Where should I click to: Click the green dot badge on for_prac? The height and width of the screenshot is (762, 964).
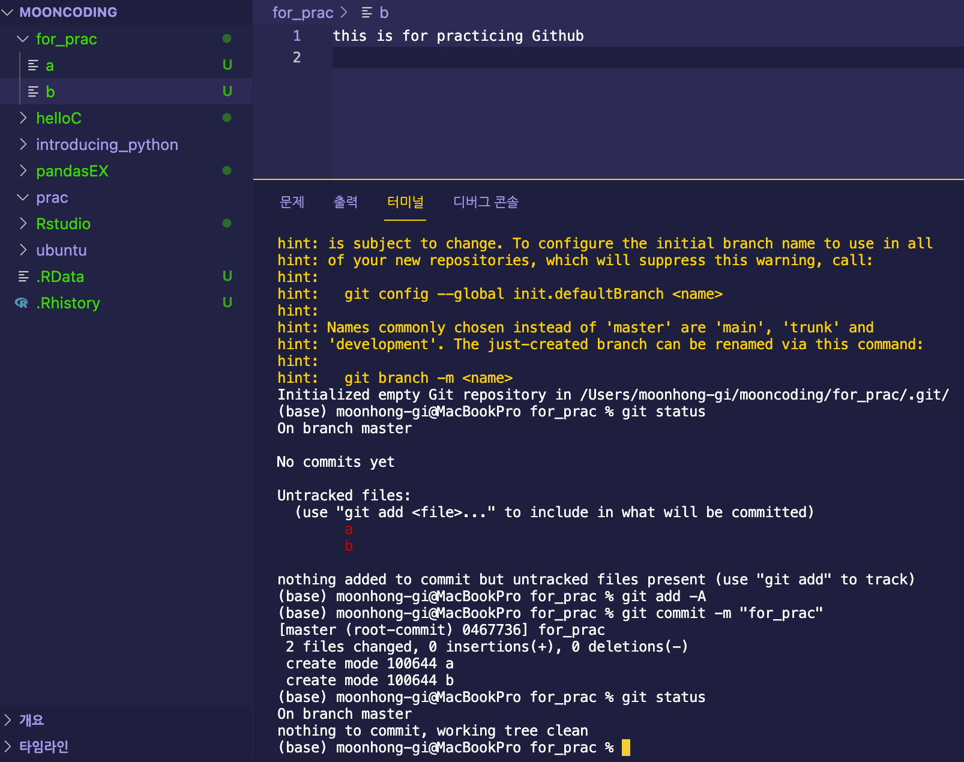227,38
